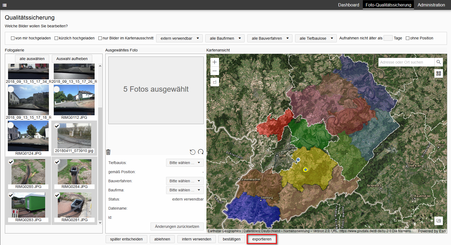Toggle the map image overlay icon
The image size is (451, 245).
pyautogui.click(x=439, y=221)
